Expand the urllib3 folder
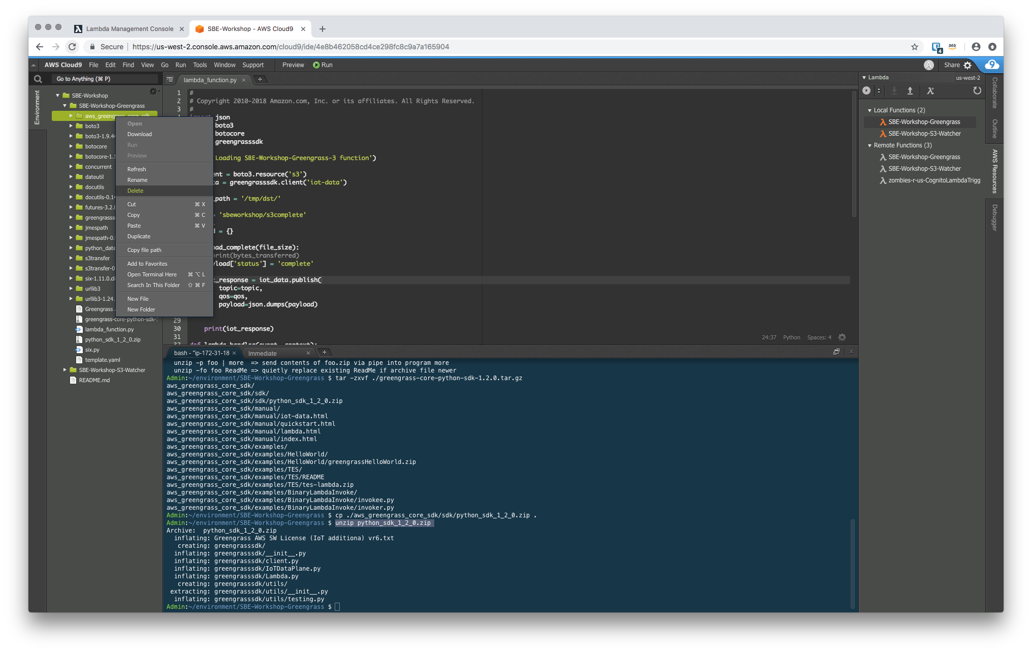This screenshot has width=1032, height=653. pyautogui.click(x=71, y=289)
